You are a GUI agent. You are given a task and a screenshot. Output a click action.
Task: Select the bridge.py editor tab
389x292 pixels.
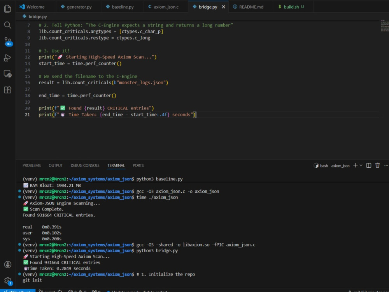click(x=208, y=7)
